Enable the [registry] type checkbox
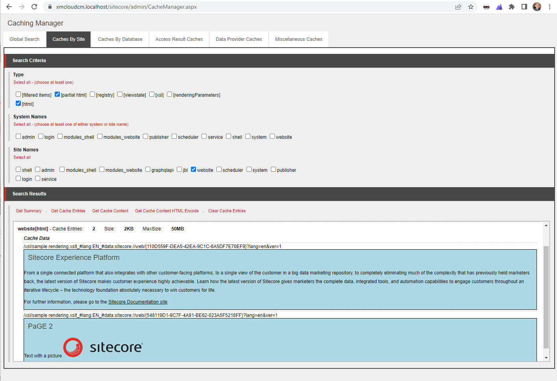The image size is (557, 381). point(92,94)
